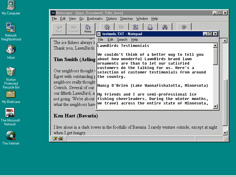The height and width of the screenshot is (177, 236).
Task: Click the Open location icon in toolbar
Action: [136, 27]
